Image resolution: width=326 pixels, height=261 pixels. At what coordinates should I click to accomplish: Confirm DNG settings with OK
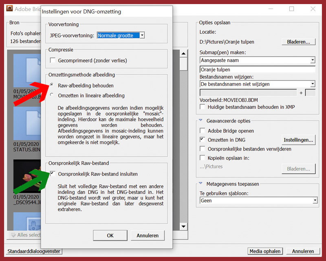click(110, 235)
